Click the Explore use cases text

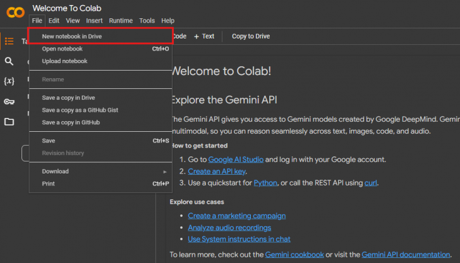(x=197, y=202)
